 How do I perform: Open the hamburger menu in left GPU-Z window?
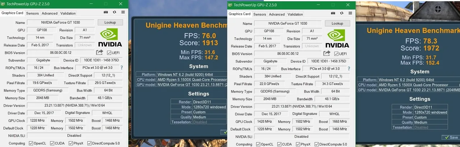pos(123,12)
